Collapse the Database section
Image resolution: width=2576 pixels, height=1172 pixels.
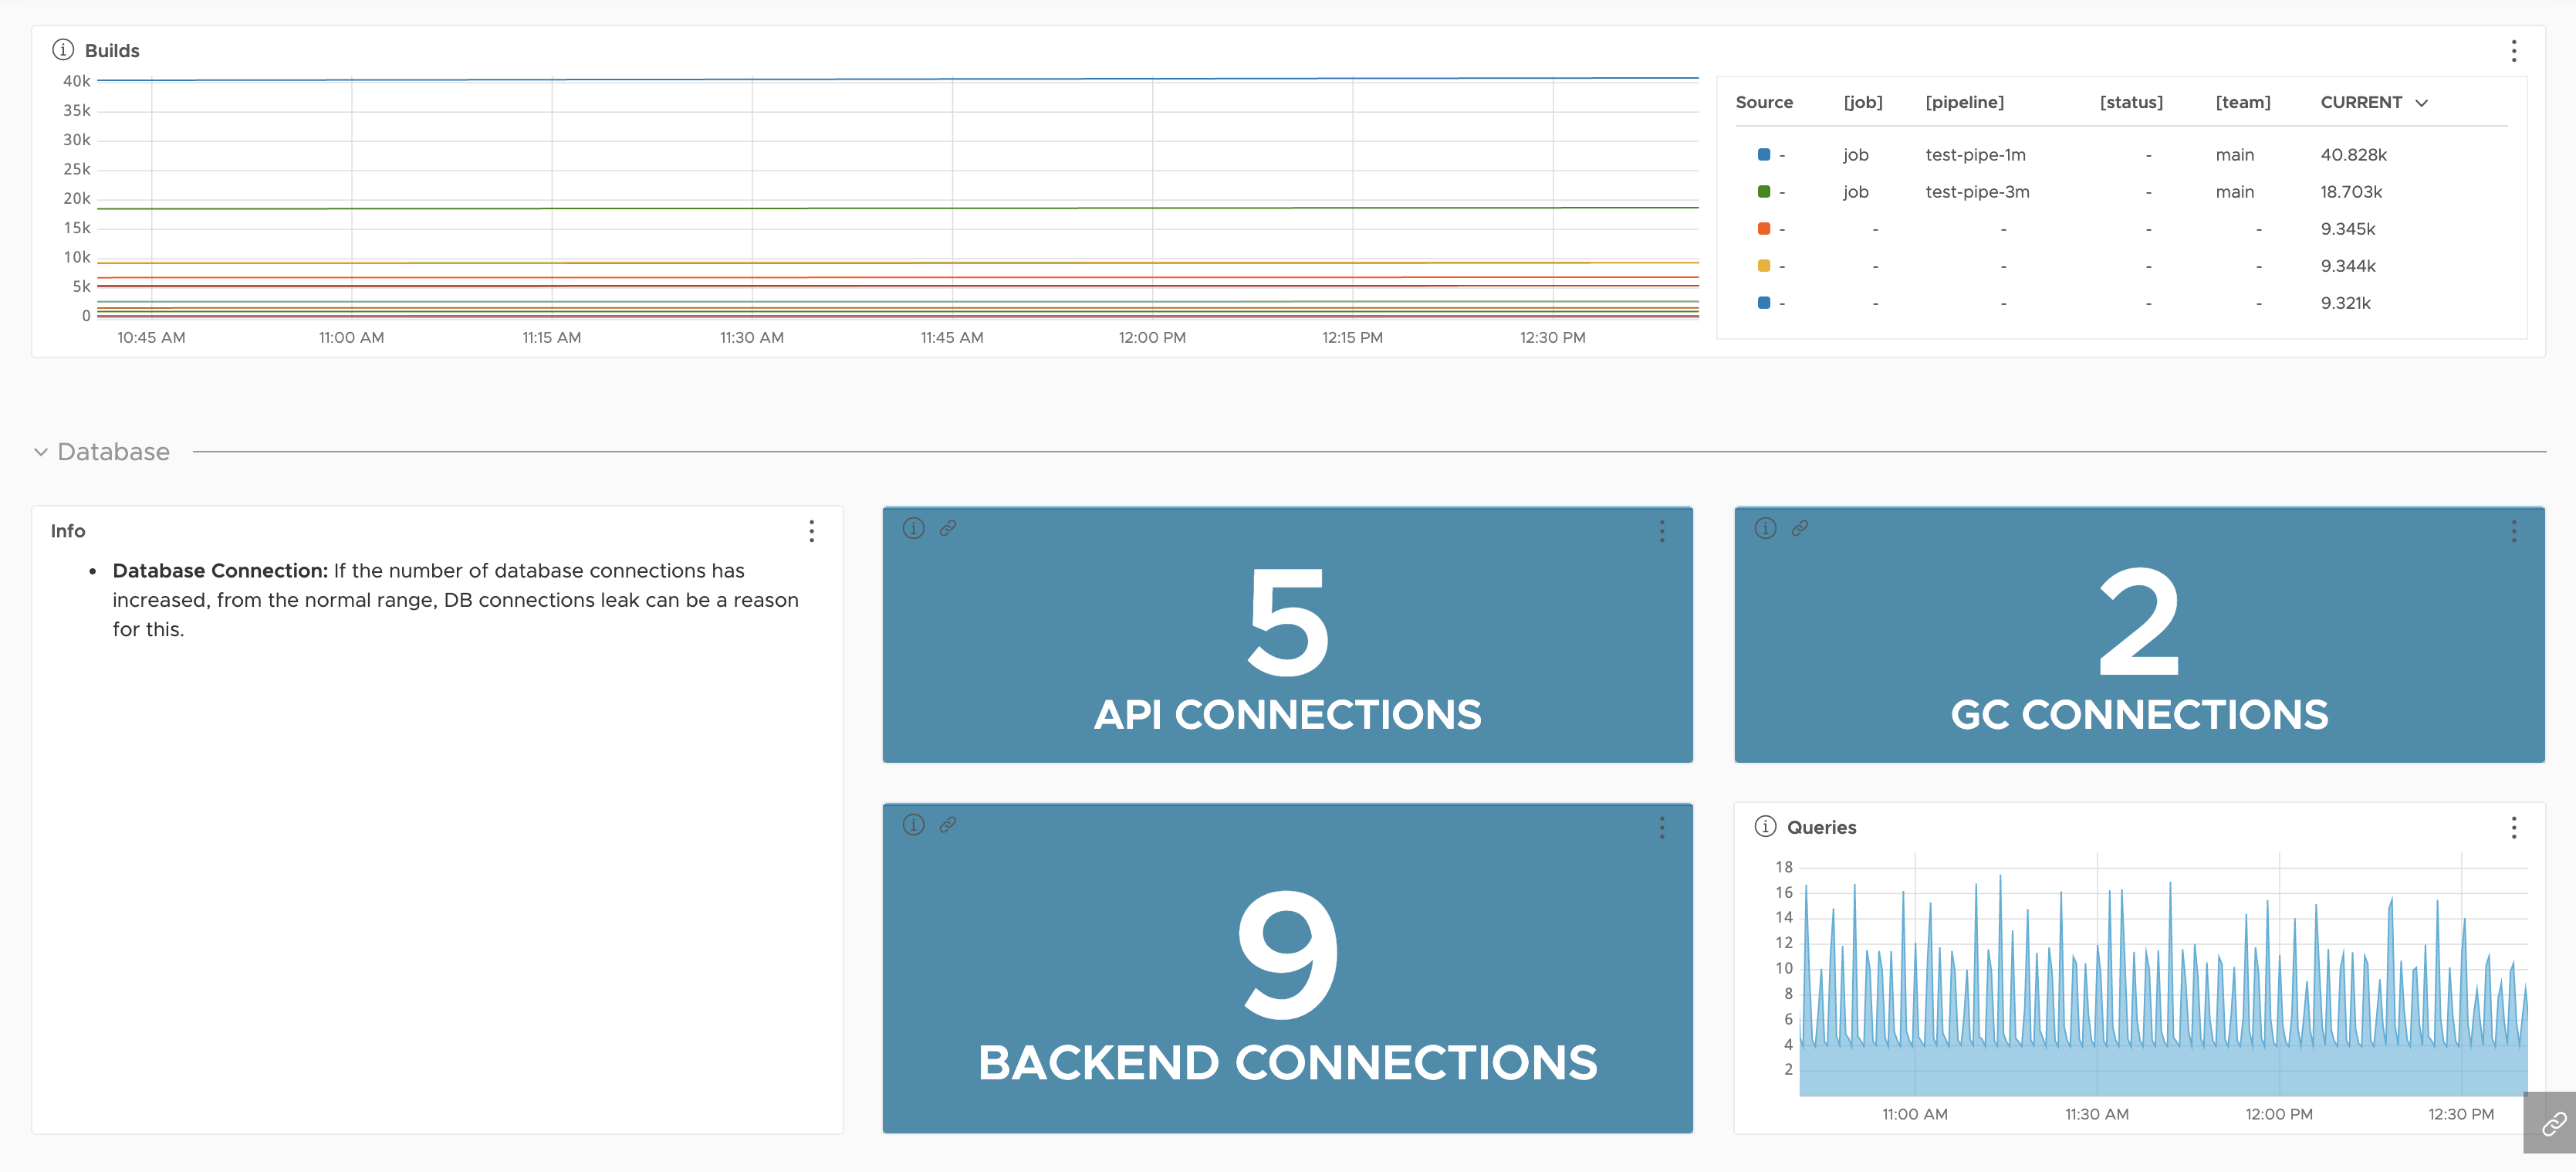[41, 452]
